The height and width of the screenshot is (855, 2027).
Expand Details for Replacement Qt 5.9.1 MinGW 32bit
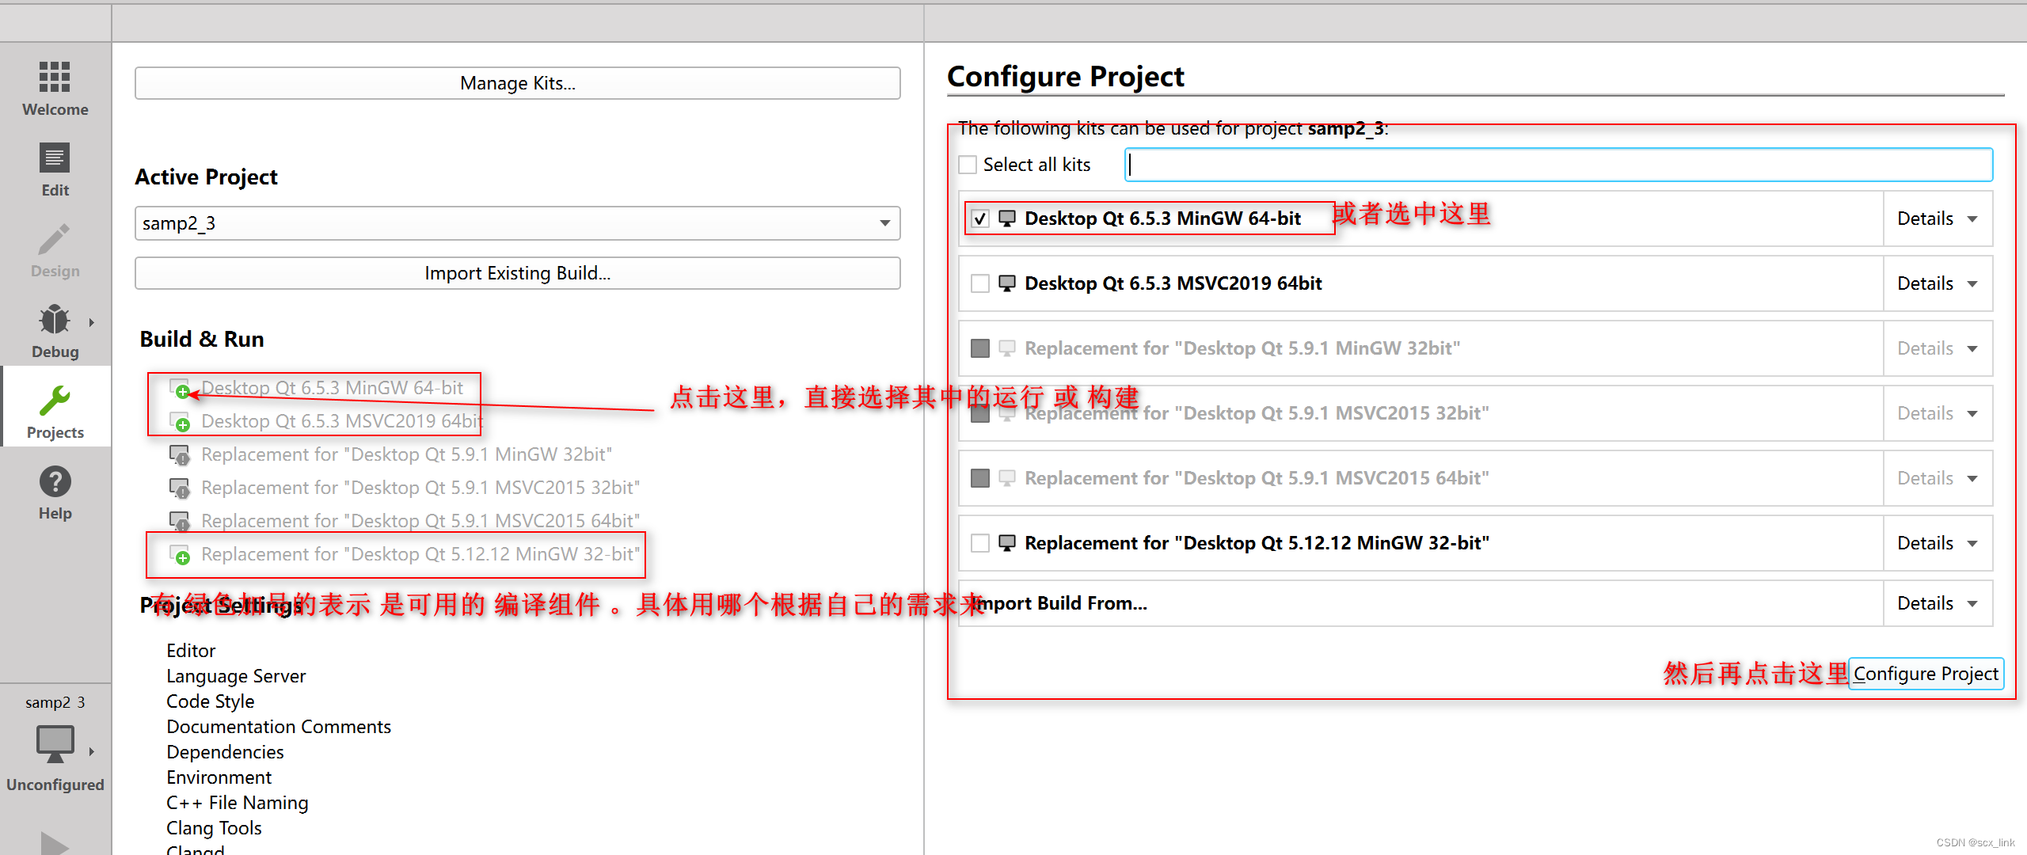pos(1938,348)
